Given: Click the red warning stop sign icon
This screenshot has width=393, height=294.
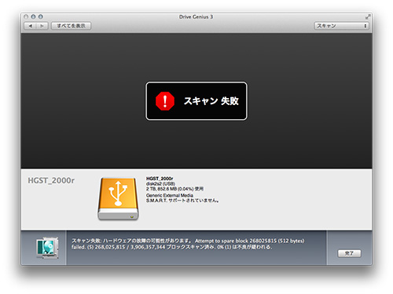Looking at the screenshot, I should click(x=165, y=101).
